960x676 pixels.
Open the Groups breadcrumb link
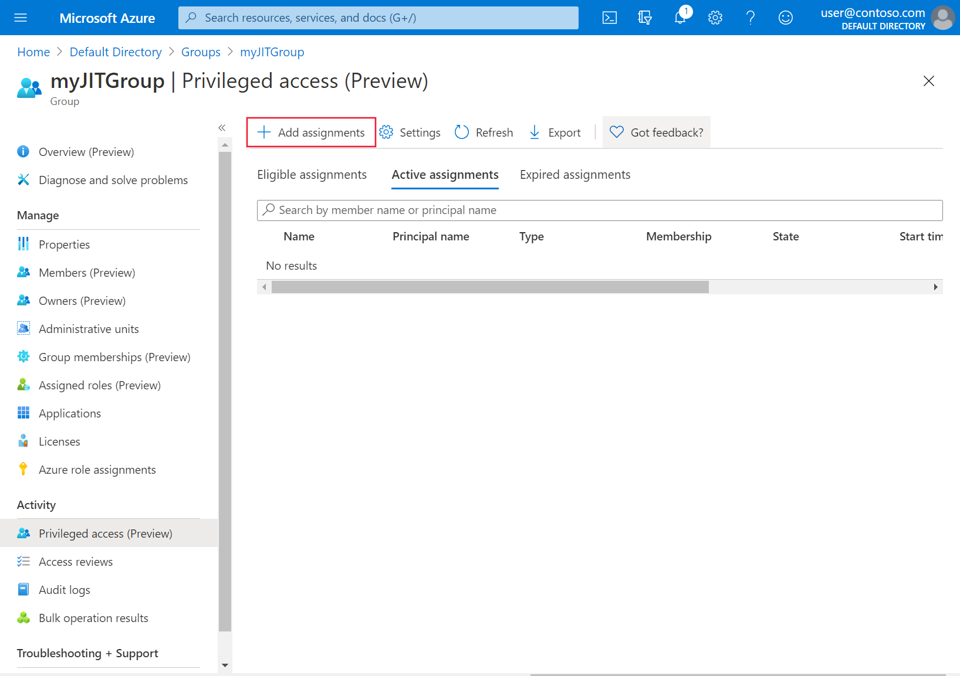coord(201,52)
